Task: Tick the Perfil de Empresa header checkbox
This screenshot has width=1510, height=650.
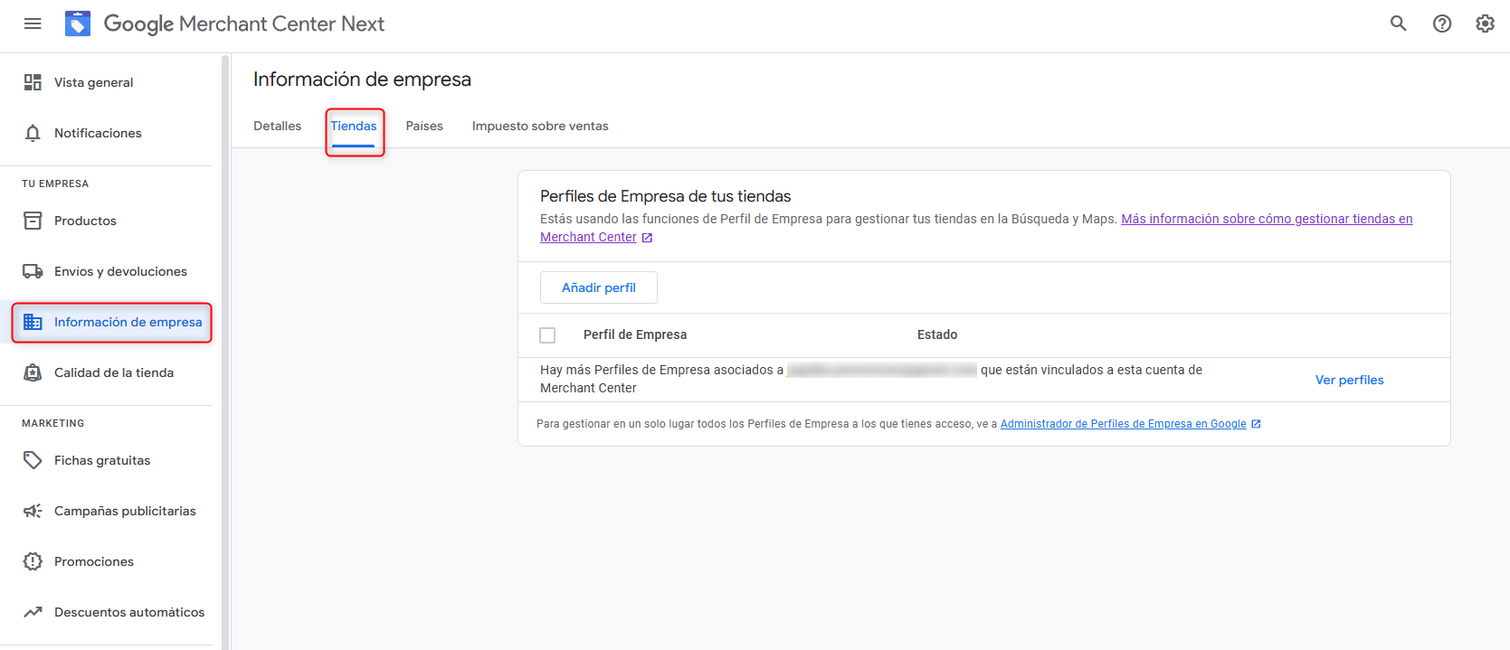Action: pos(547,335)
